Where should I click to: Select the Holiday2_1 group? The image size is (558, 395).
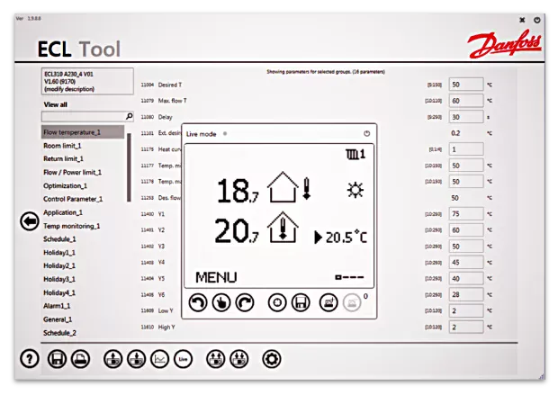(59, 265)
